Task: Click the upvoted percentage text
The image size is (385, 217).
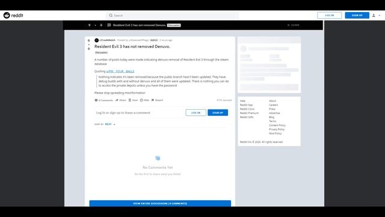Action: [x=224, y=100]
